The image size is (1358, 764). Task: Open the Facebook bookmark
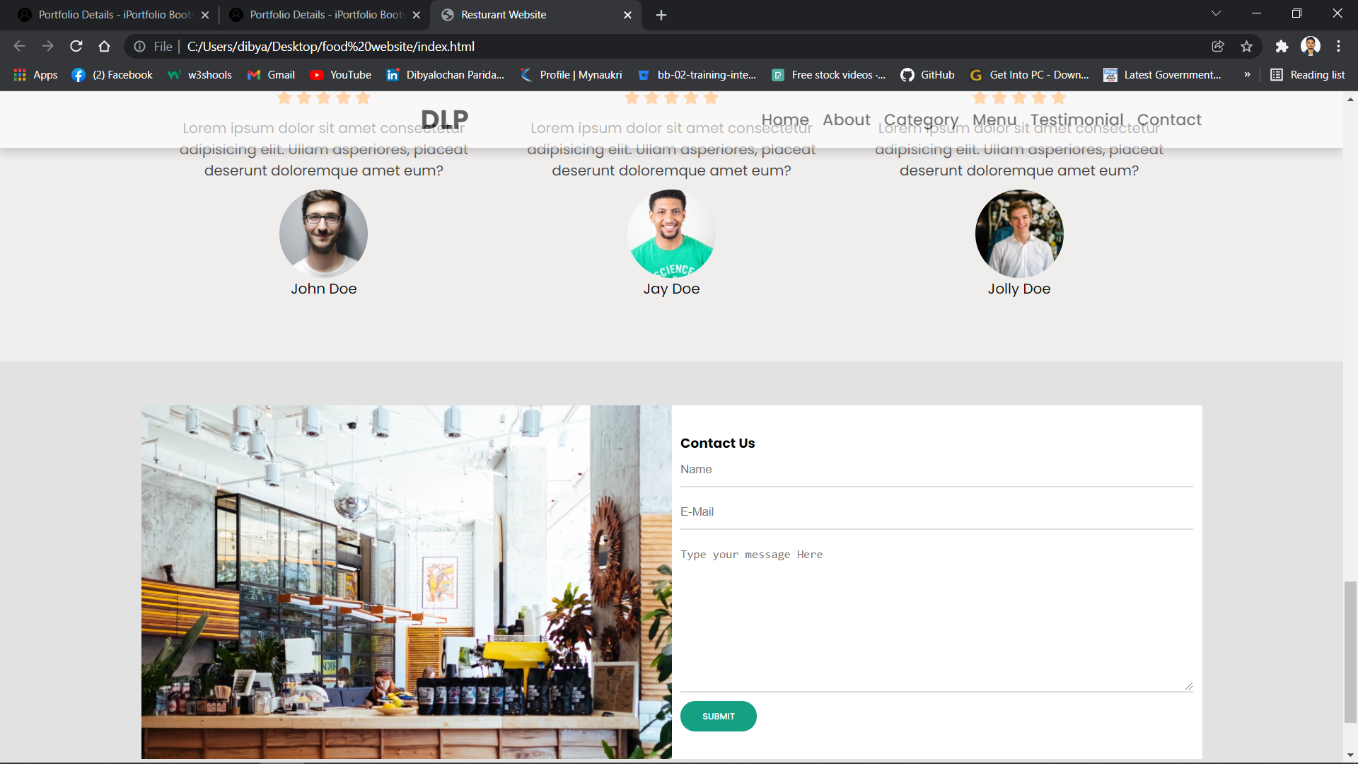(112, 75)
